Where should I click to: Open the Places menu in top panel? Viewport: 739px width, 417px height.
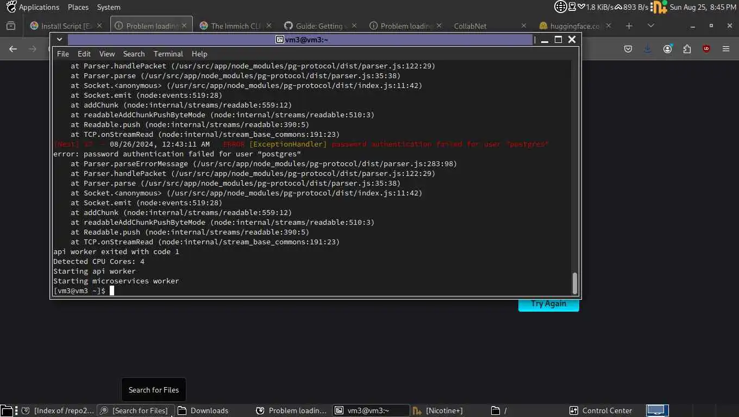click(x=78, y=7)
